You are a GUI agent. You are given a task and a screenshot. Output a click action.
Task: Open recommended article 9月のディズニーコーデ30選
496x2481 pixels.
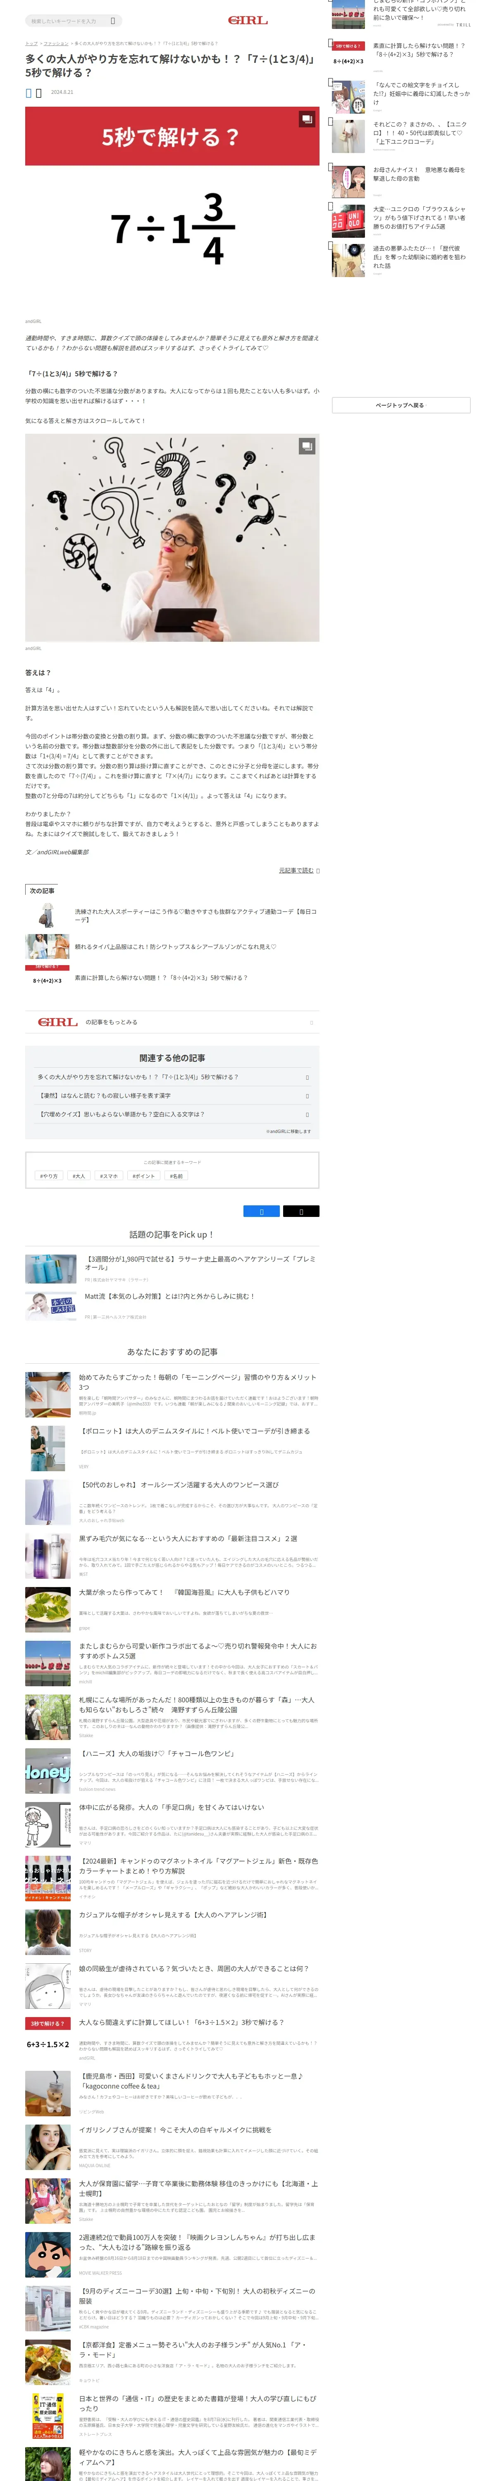click(198, 2296)
